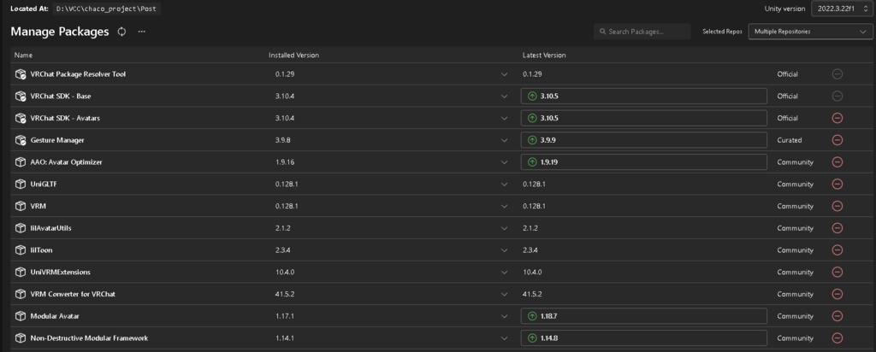Remove the VRM package
Screen dimensions: 876x352
pos(837,206)
